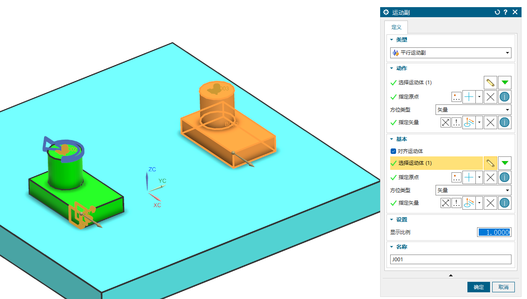Viewport: 527px width, 299px height.
Task: Click the body select icon in 动作 section
Action: click(x=490, y=83)
